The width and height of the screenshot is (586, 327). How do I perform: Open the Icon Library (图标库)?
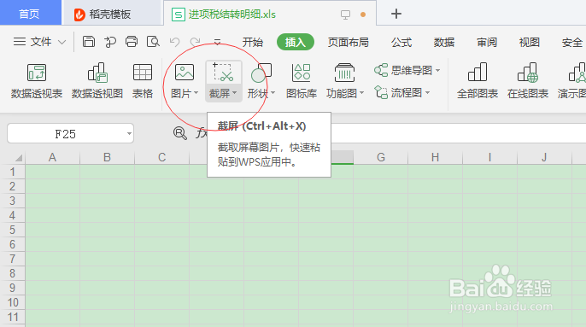(302, 81)
